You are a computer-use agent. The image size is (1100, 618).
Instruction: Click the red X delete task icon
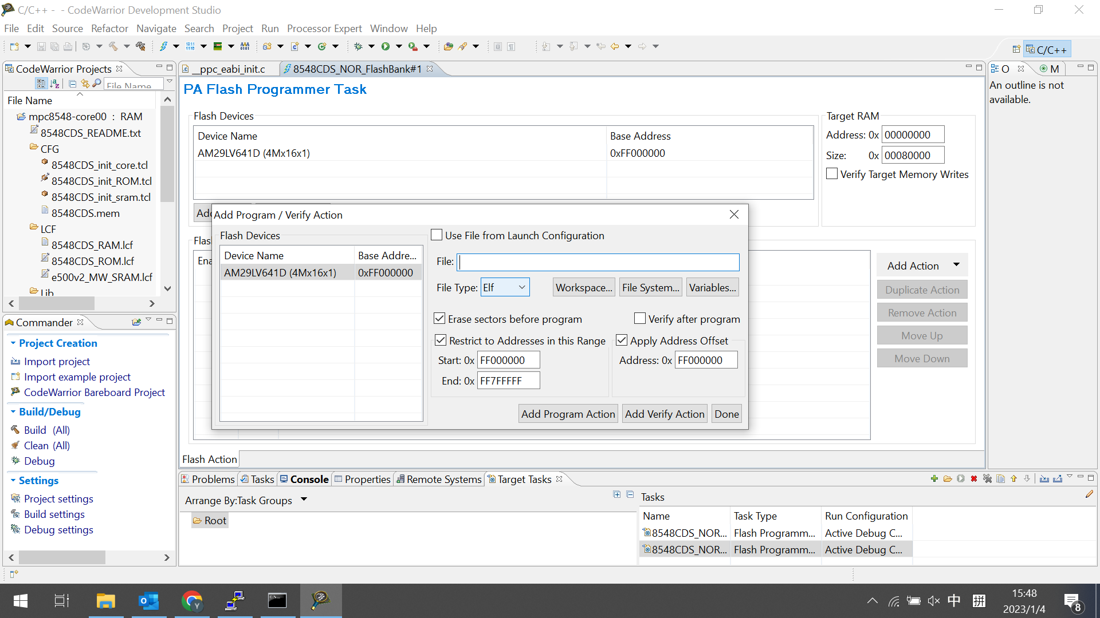tap(974, 479)
